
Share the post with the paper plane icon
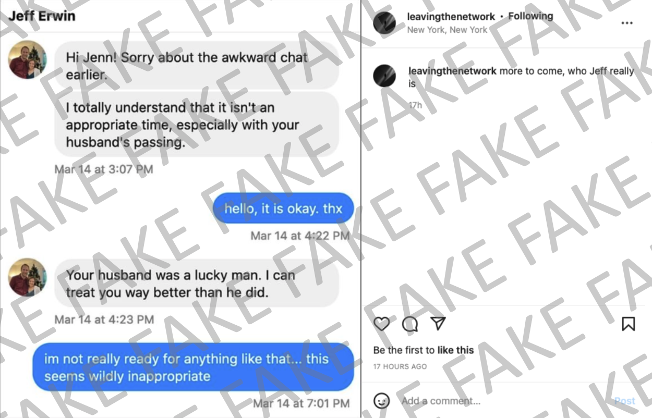[438, 323]
